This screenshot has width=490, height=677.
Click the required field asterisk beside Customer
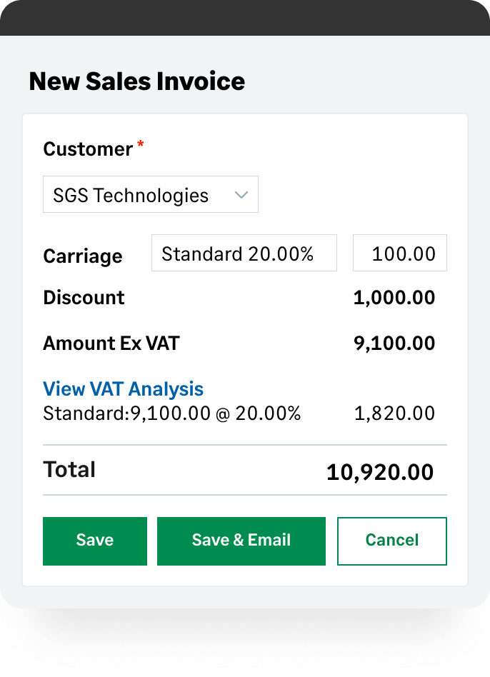click(x=141, y=144)
